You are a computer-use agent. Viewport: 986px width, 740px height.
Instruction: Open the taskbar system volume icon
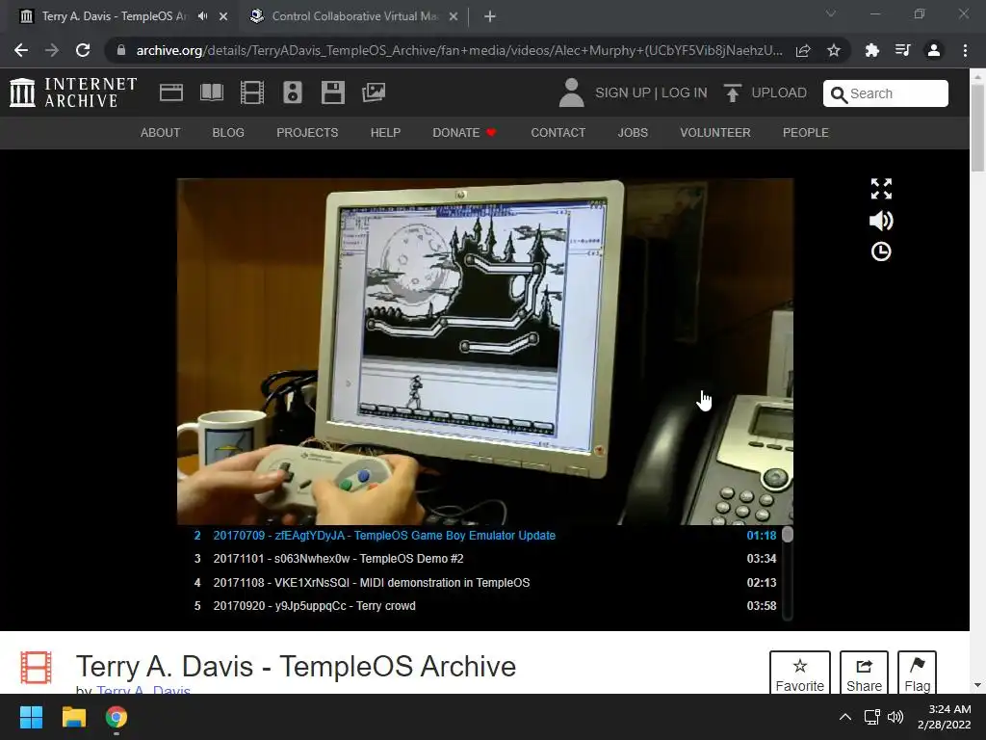895,717
